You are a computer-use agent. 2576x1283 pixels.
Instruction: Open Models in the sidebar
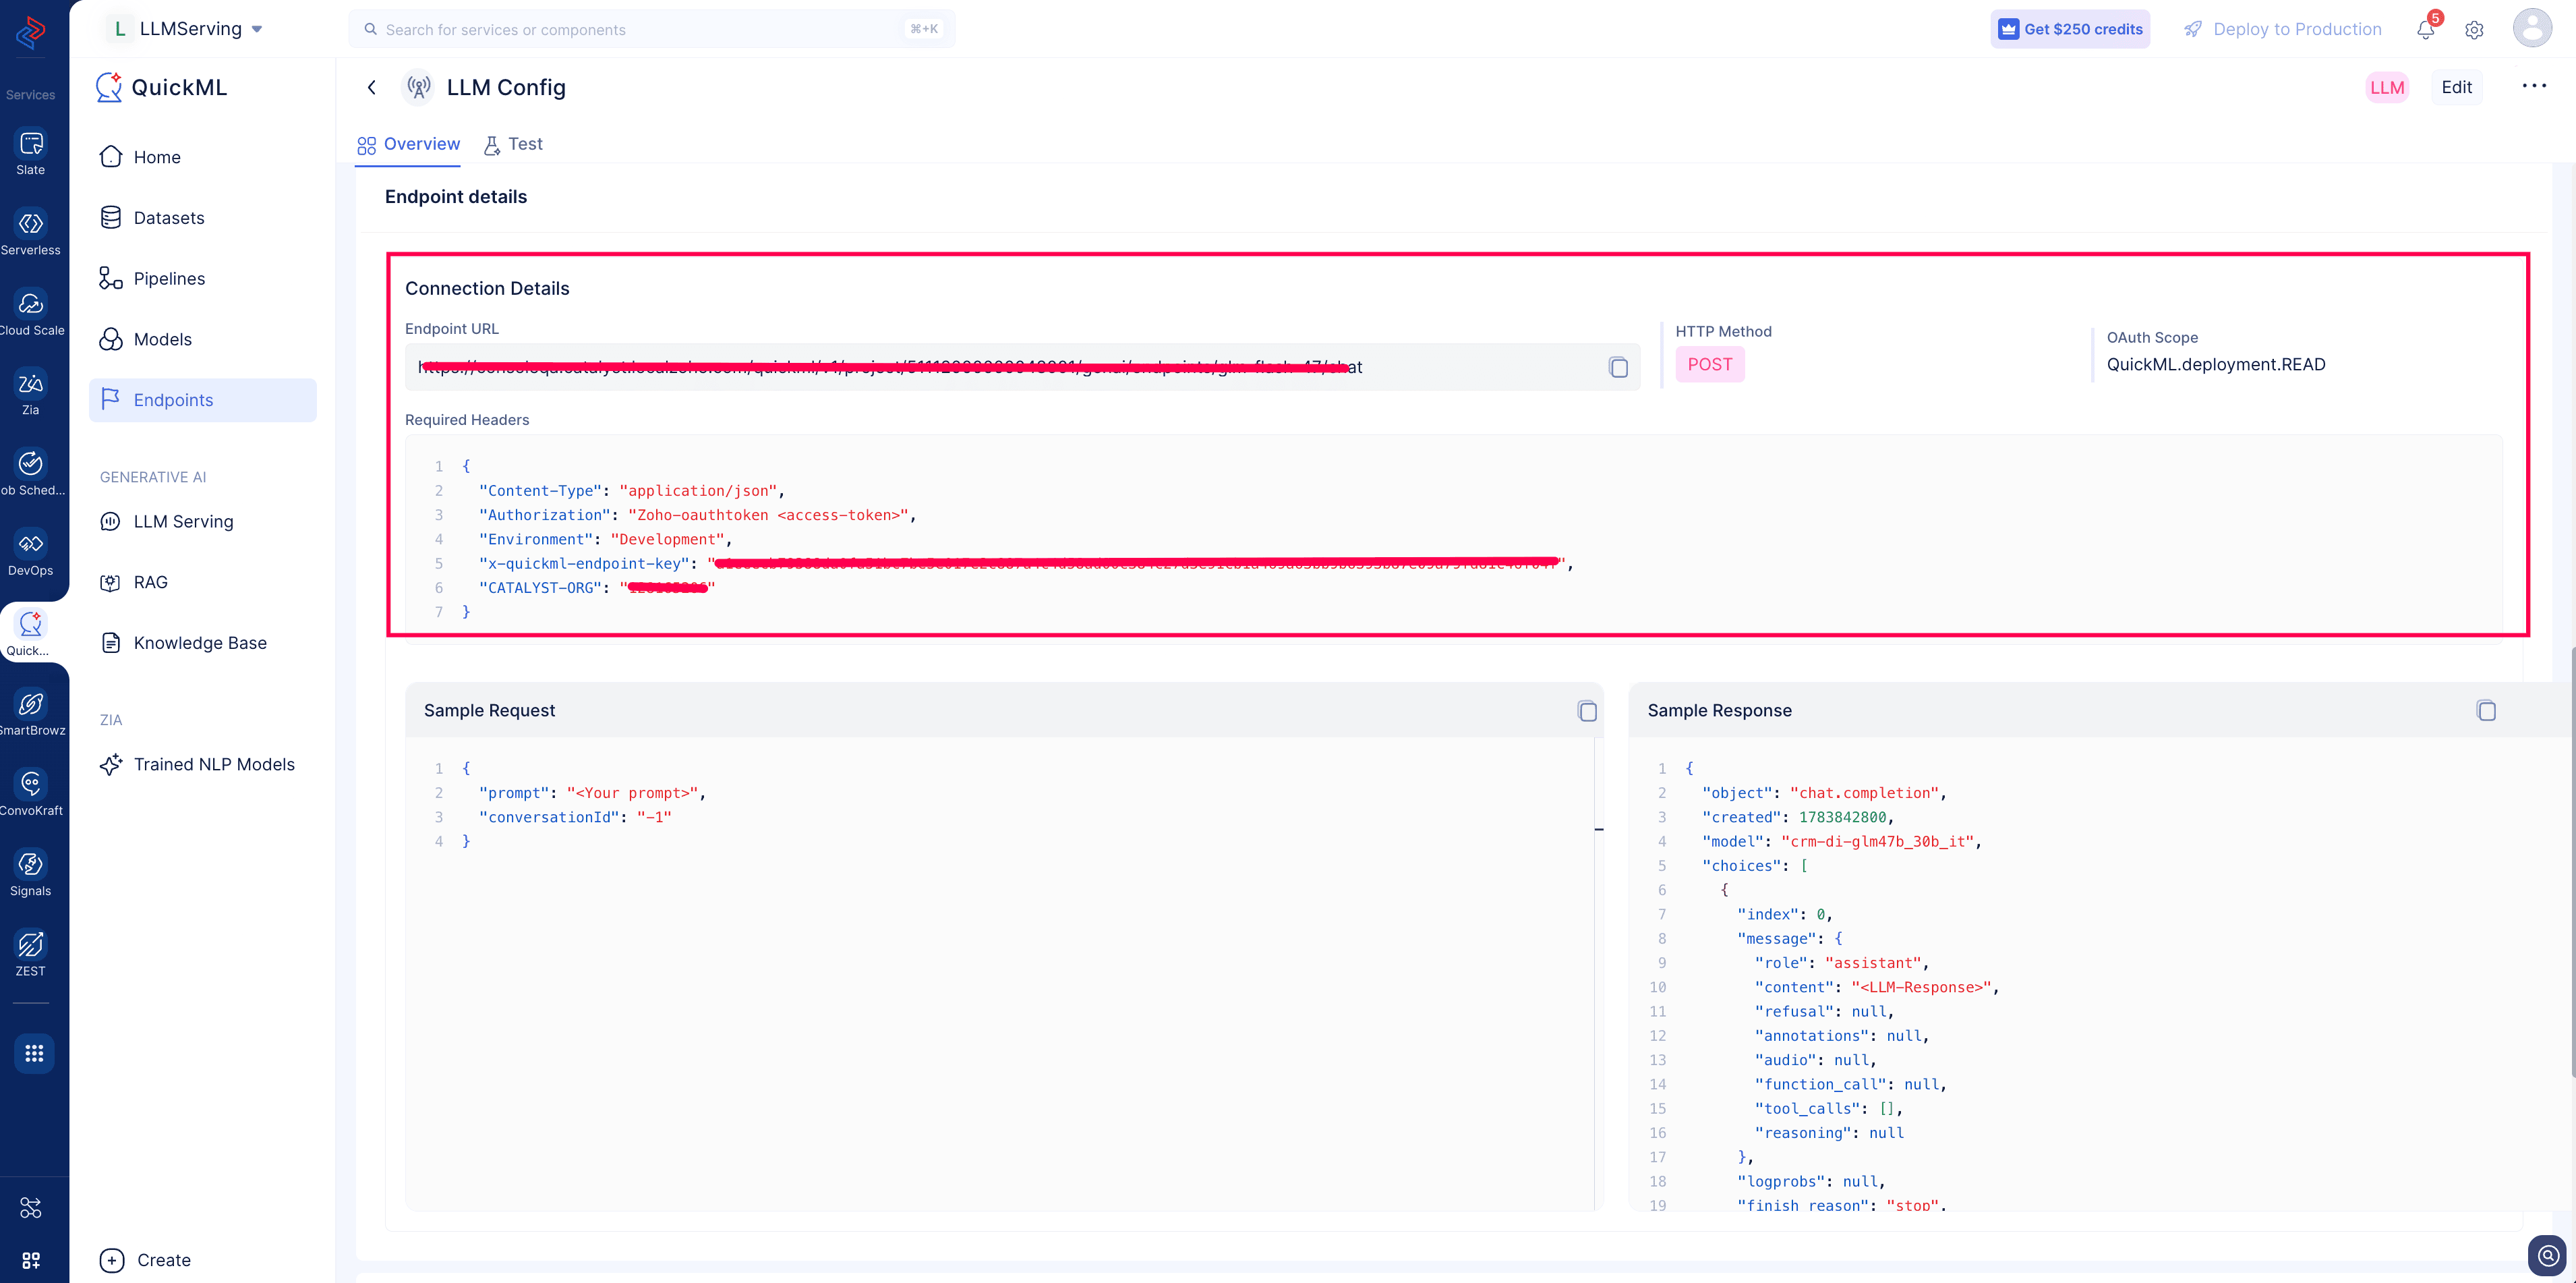click(202, 340)
